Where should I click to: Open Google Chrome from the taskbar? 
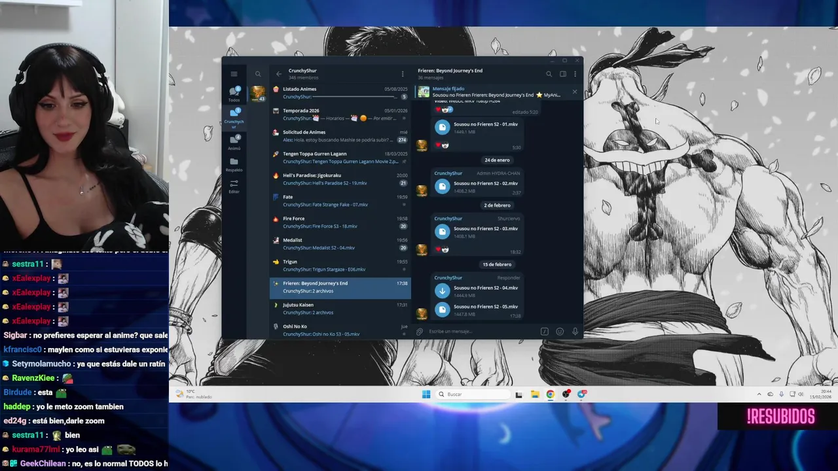click(550, 394)
